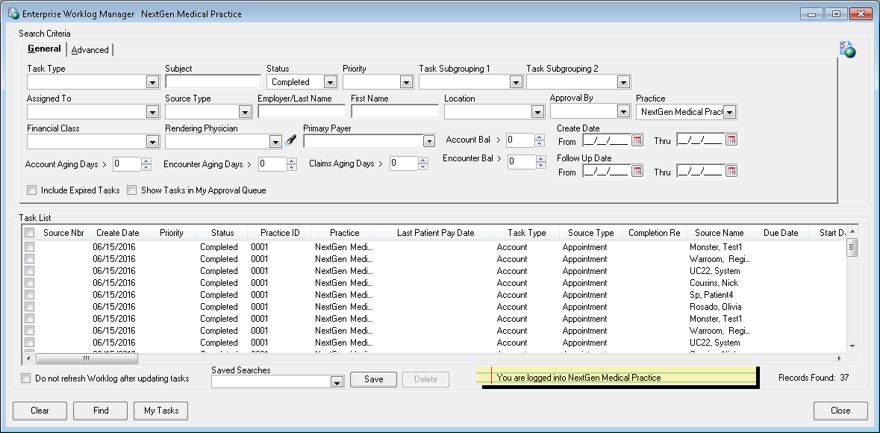Increase Encounter Bal spinner value
Viewport: 880px width, 433px height.
tap(540, 158)
